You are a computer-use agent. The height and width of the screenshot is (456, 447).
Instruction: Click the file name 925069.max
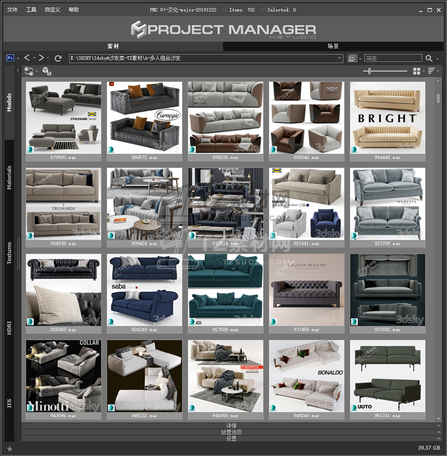[63, 330]
